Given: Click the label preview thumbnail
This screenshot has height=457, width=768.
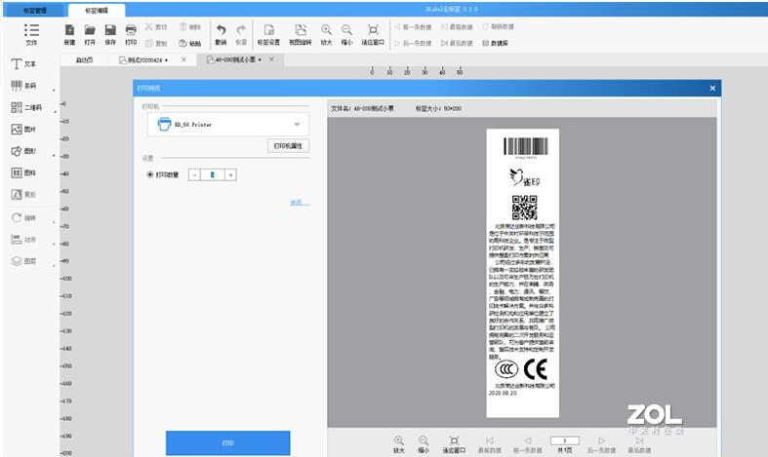Looking at the screenshot, I should [x=523, y=273].
